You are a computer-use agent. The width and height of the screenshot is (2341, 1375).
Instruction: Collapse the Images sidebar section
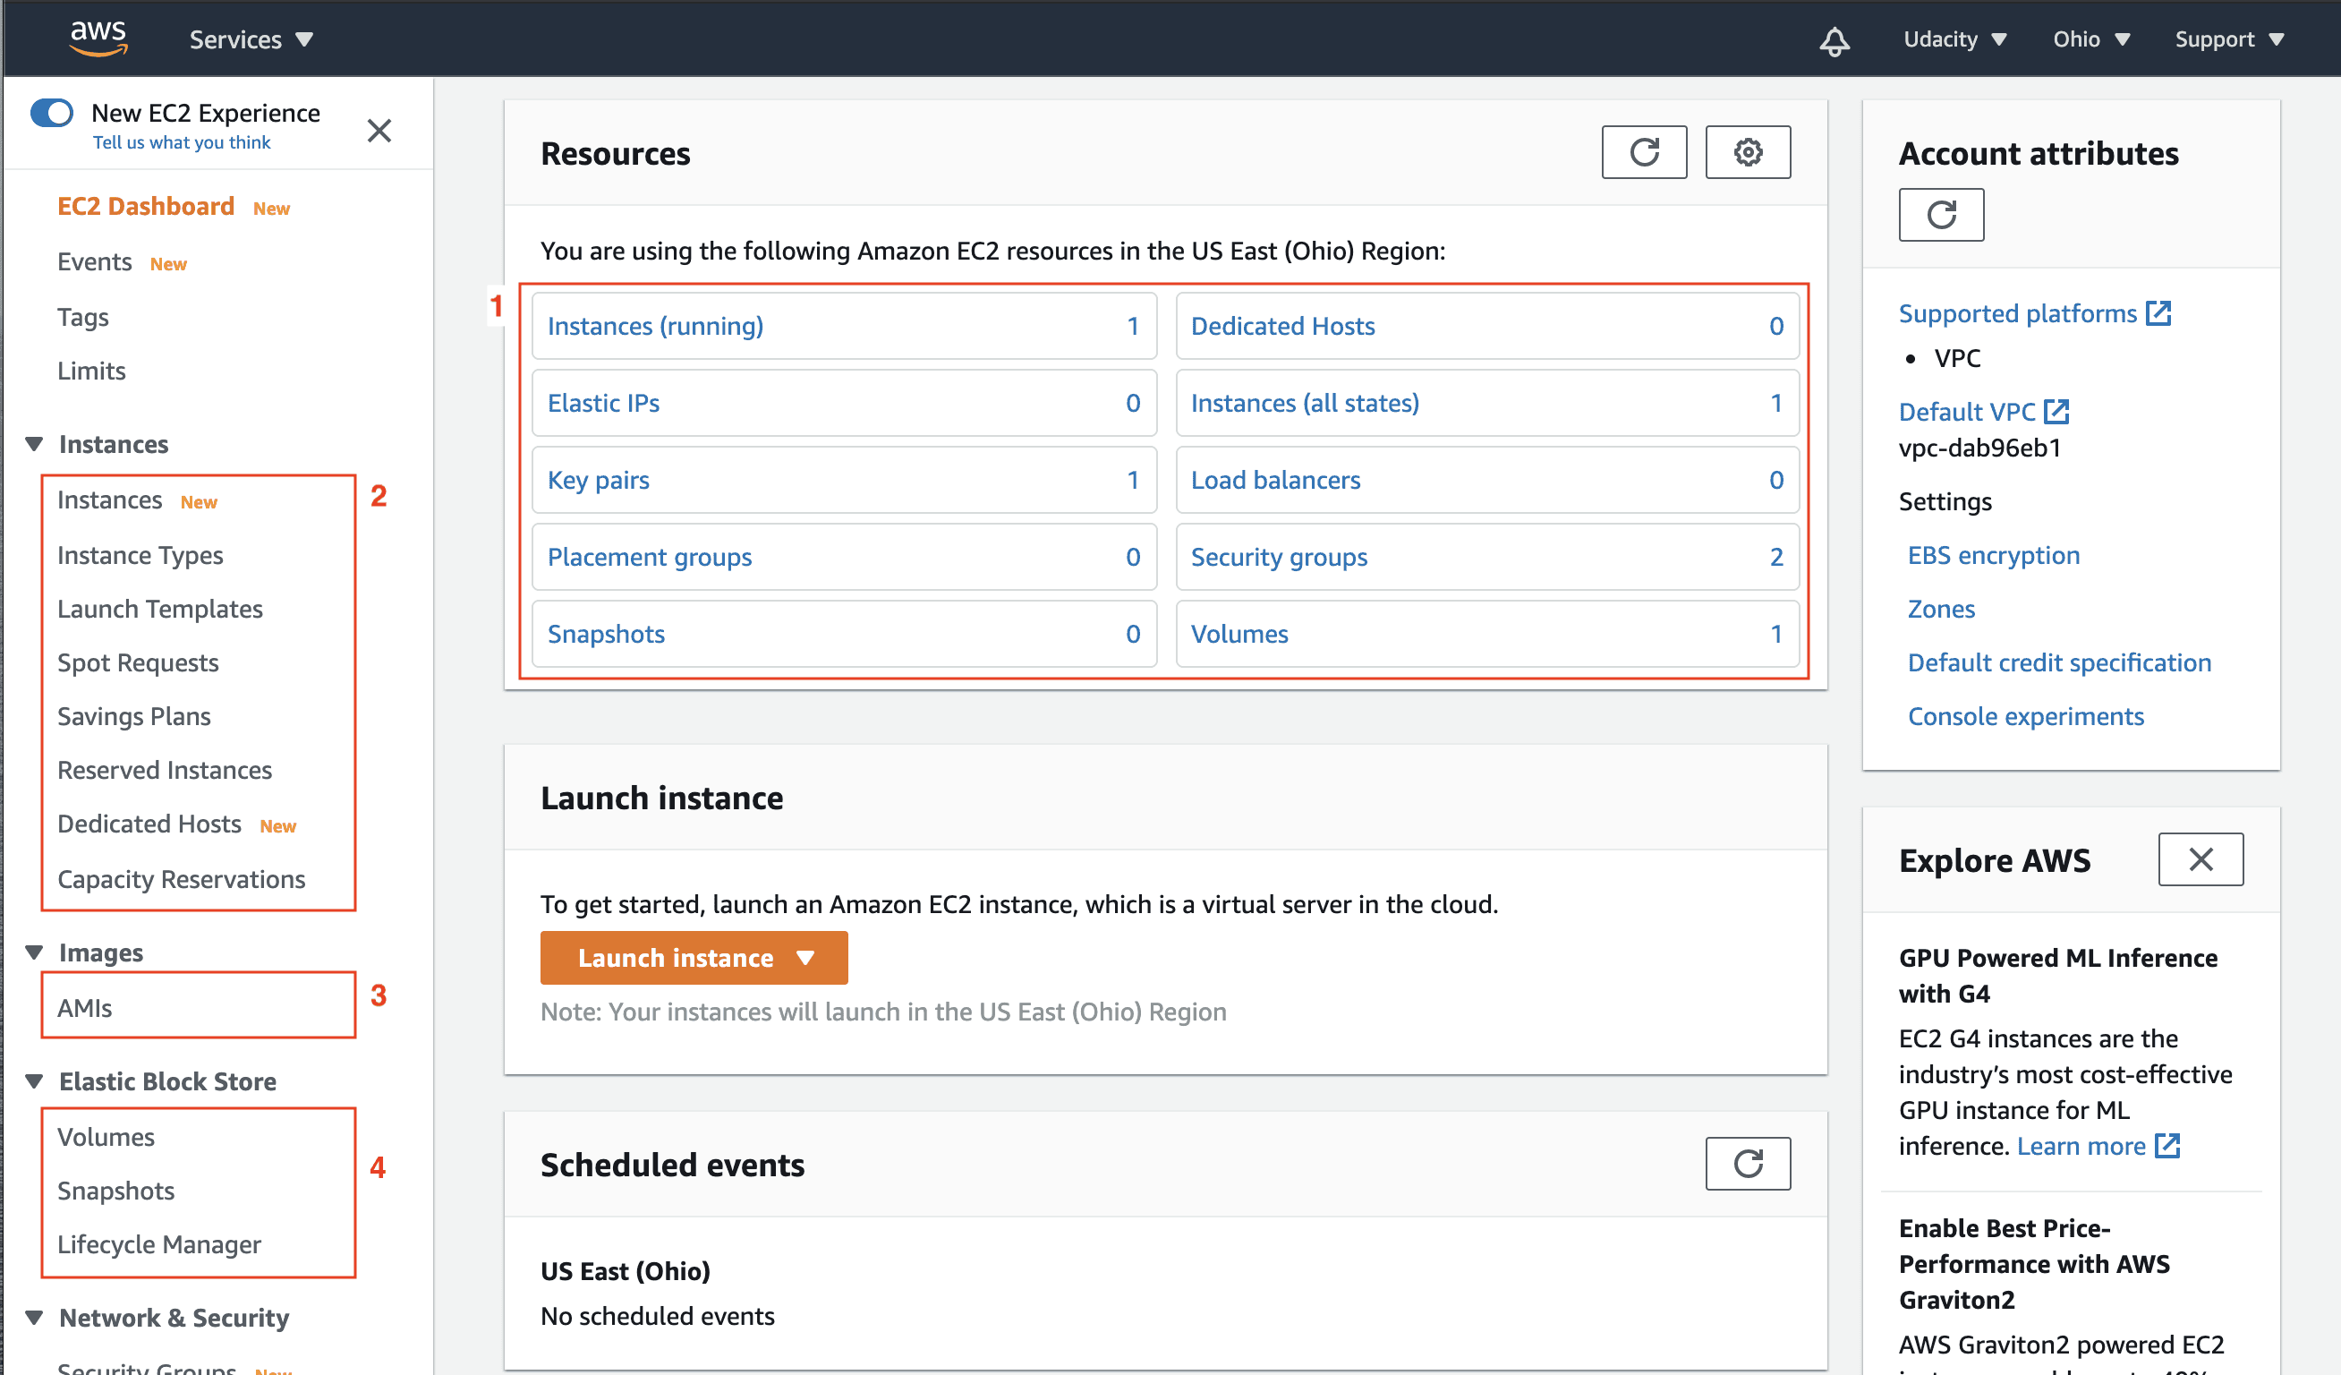[x=34, y=952]
